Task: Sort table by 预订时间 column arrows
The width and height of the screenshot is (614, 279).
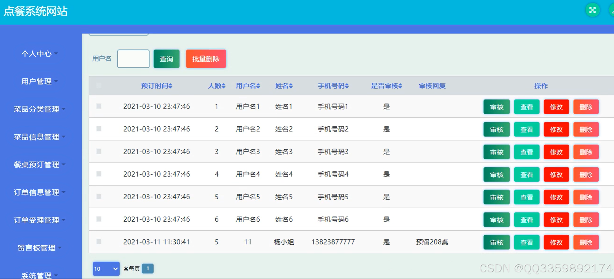Action: click(x=170, y=86)
